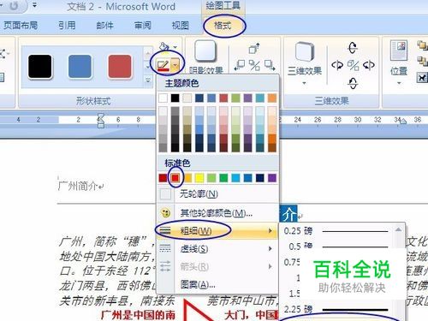Switch to the 邮件 tab
The height and width of the screenshot is (321, 428).
tap(104, 26)
